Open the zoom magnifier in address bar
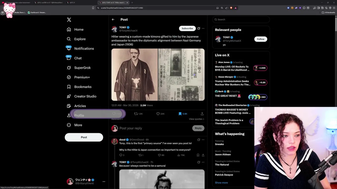The width and height of the screenshot is (337, 189). coord(222,8)
